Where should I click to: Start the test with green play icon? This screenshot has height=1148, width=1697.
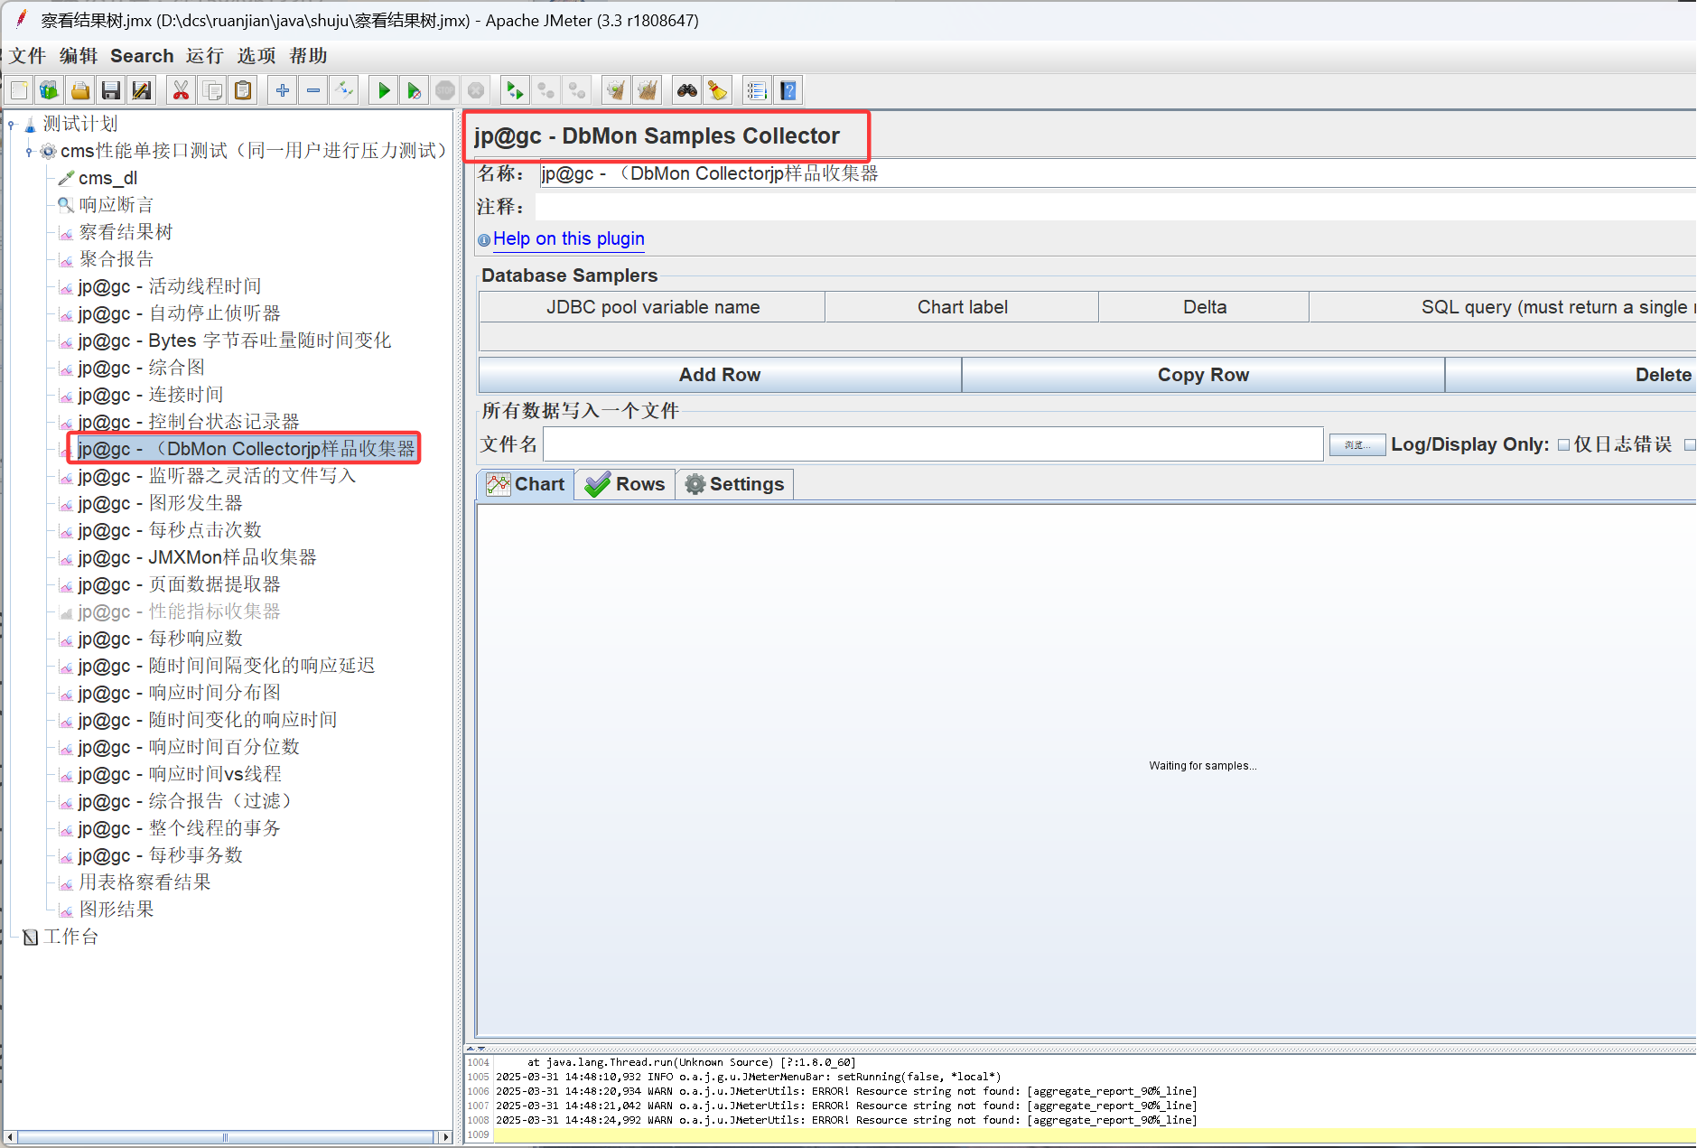pyautogui.click(x=384, y=90)
